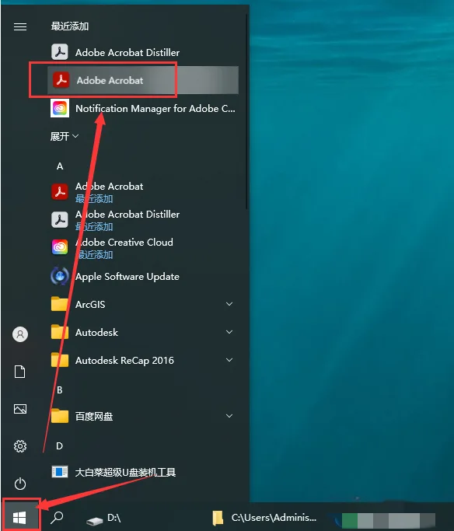This screenshot has width=454, height=531.
Task: Open the Apple Software Update icon
Action: 60,276
